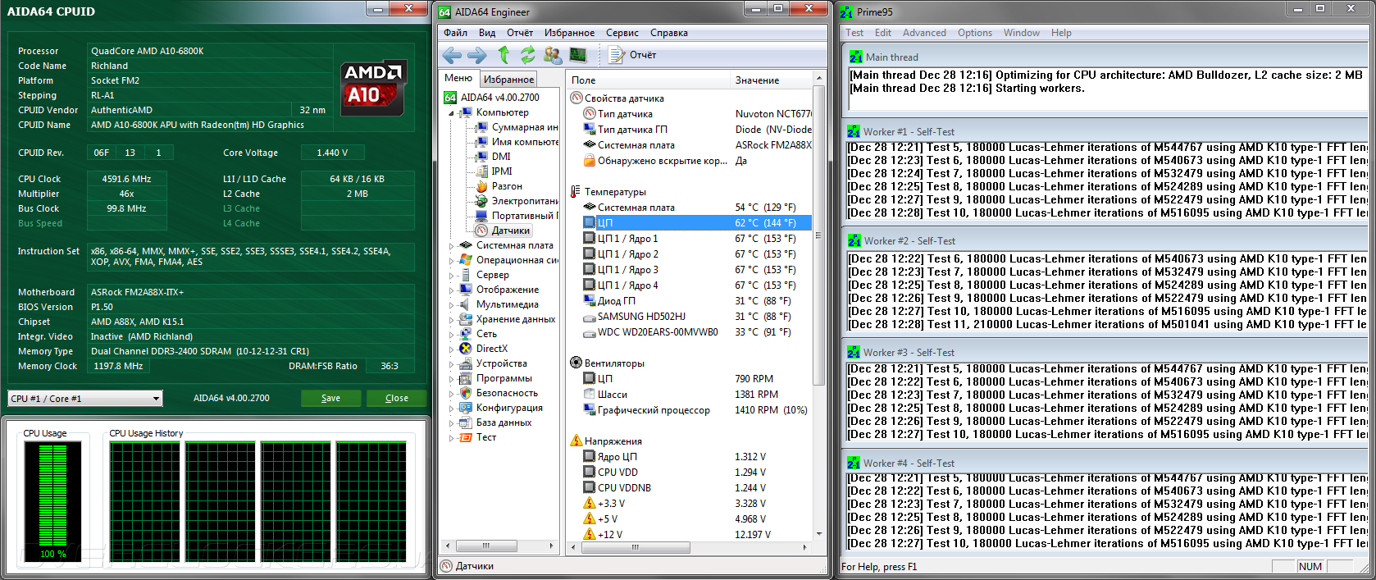This screenshot has width=1376, height=580.
Task: Select the Разгон flame item
Action: 499,186
